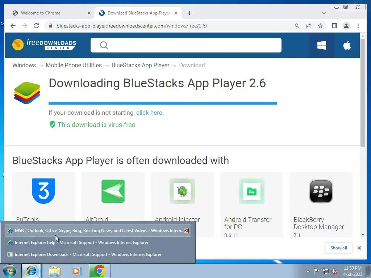
Task: Close the Chrome downloads shelf
Action: (x=359, y=248)
